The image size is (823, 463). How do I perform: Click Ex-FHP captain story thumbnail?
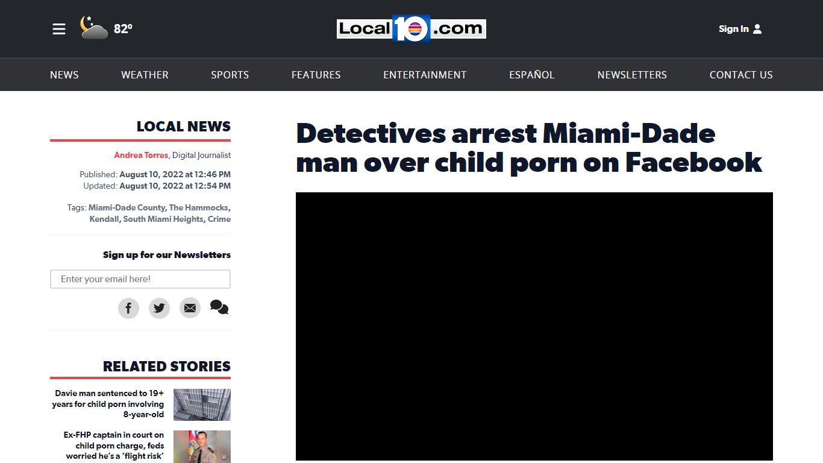(x=202, y=446)
